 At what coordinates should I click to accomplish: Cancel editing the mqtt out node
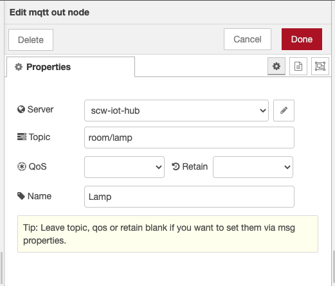pos(248,39)
